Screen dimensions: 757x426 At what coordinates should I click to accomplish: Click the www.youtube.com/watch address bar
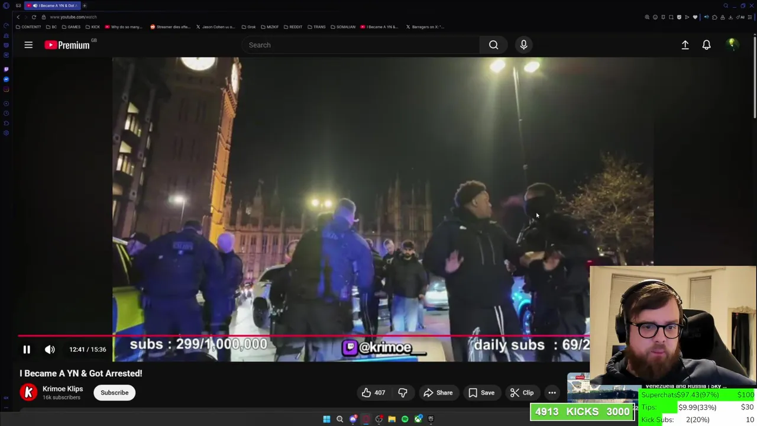point(73,17)
